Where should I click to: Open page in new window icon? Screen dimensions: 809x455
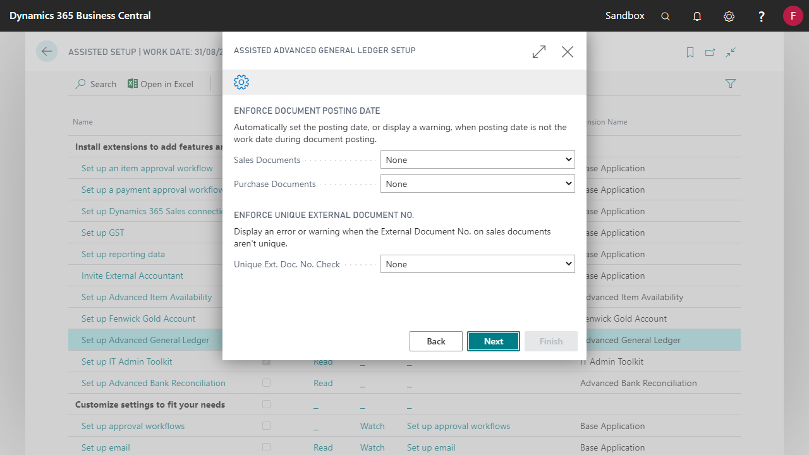[710, 52]
